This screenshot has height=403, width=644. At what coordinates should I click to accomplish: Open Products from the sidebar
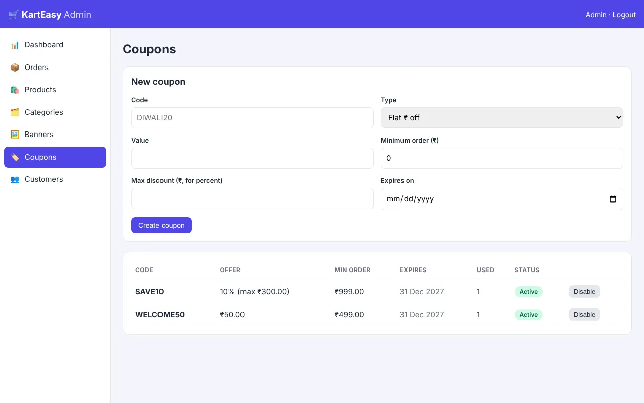(55, 90)
